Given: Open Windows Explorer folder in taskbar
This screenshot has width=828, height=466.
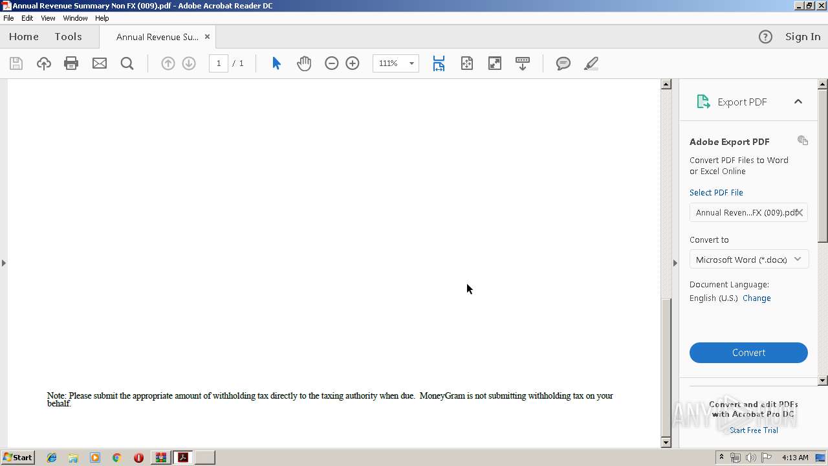Looking at the screenshot, I should pyautogui.click(x=73, y=458).
